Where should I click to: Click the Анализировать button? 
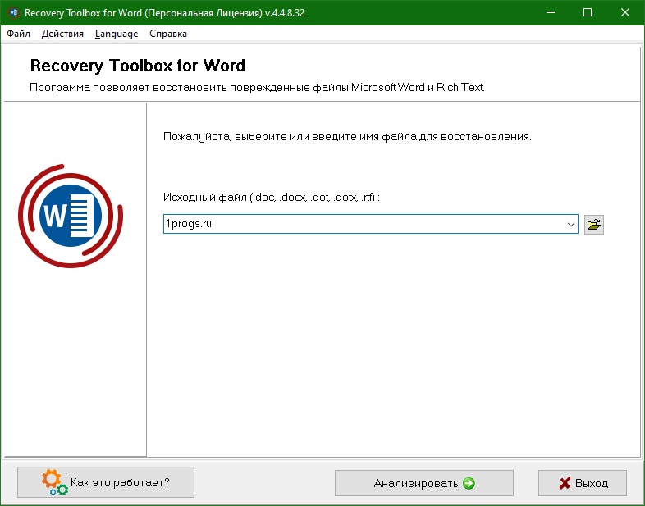point(423,483)
